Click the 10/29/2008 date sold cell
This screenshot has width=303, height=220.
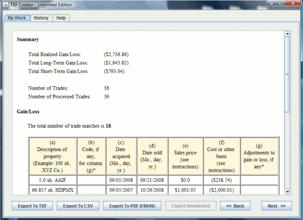[152, 190]
